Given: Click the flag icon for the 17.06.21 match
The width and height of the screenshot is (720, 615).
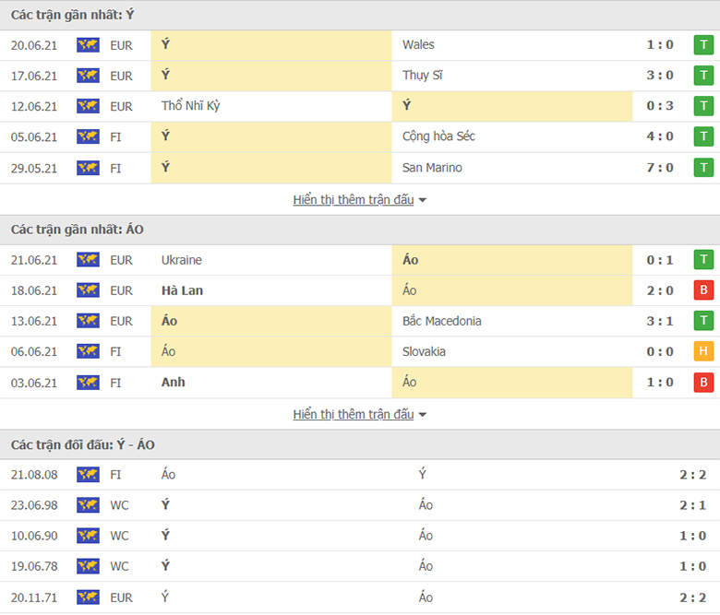Looking at the screenshot, I should [88, 76].
